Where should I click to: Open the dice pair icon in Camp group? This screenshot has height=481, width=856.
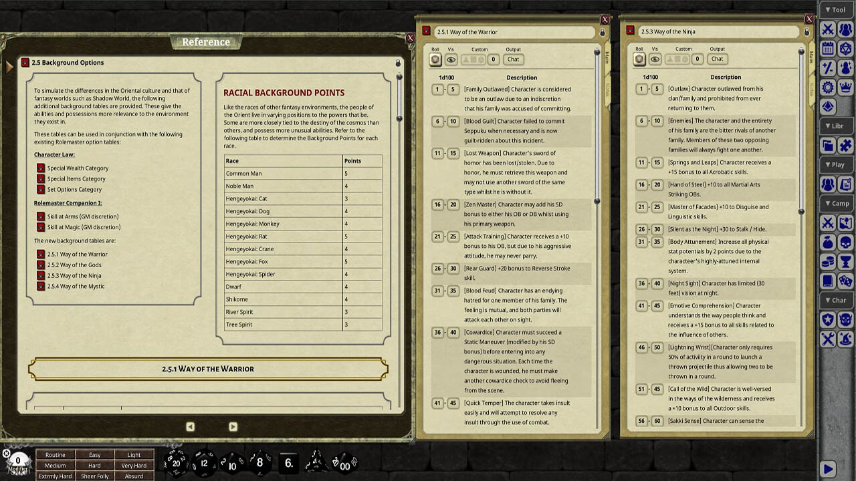pos(845,281)
